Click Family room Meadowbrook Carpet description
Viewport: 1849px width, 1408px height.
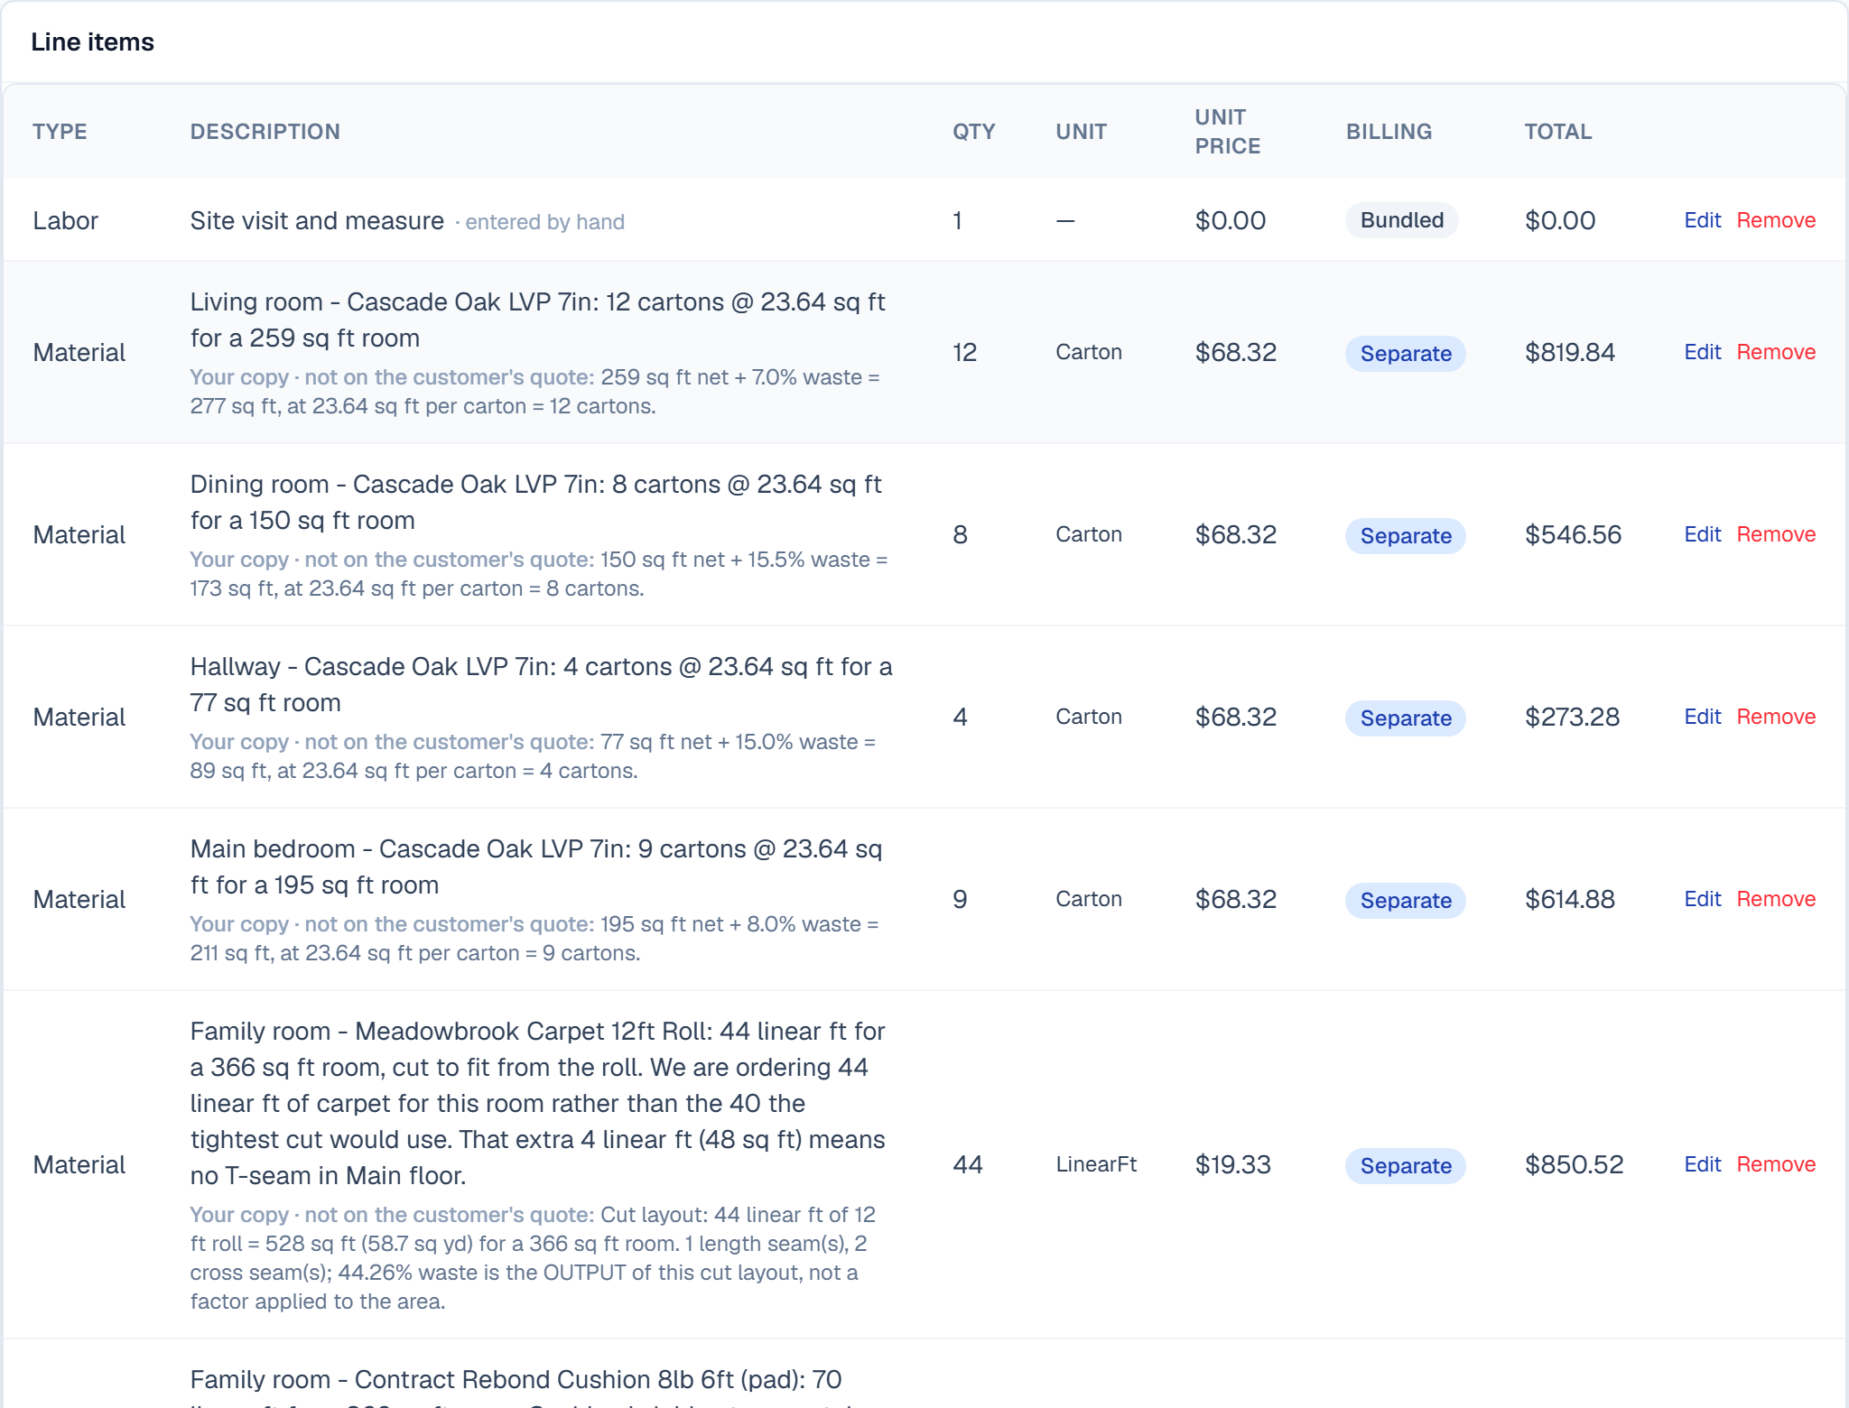[x=538, y=1103]
